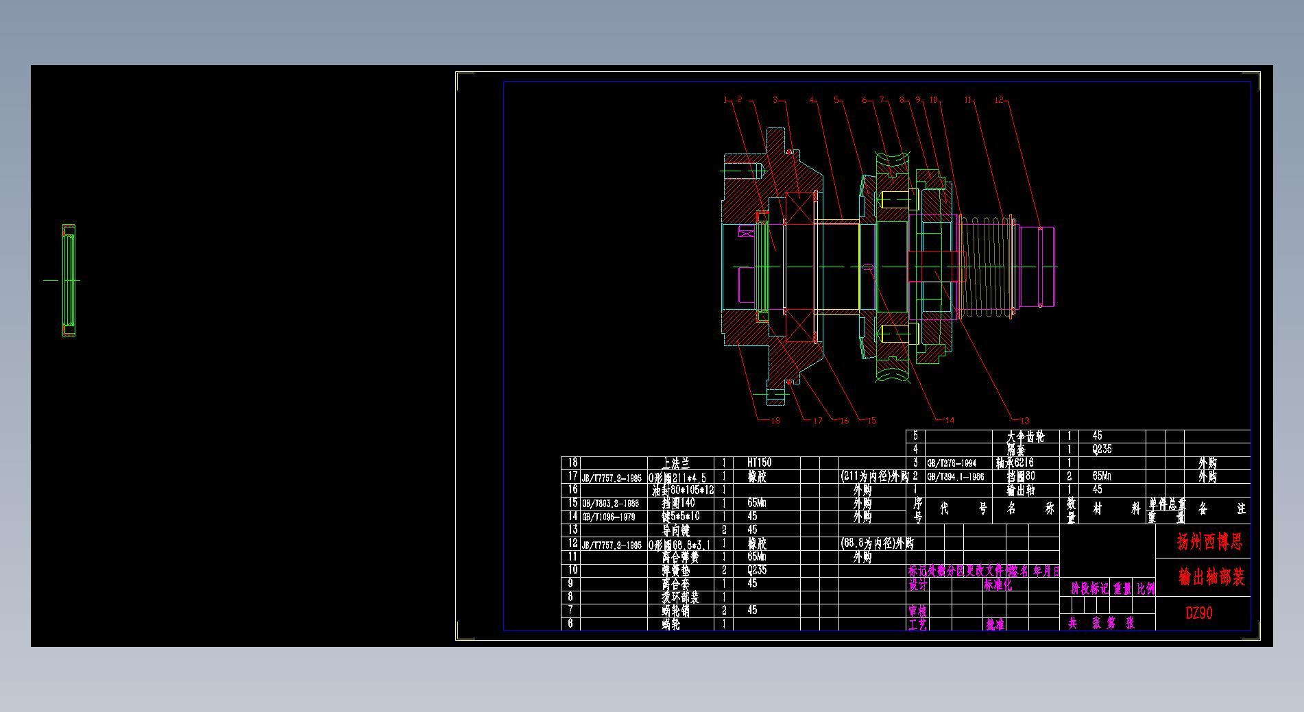Click the small green oil seal detail view
Image resolution: width=1304 pixels, height=712 pixels.
[x=68, y=280]
